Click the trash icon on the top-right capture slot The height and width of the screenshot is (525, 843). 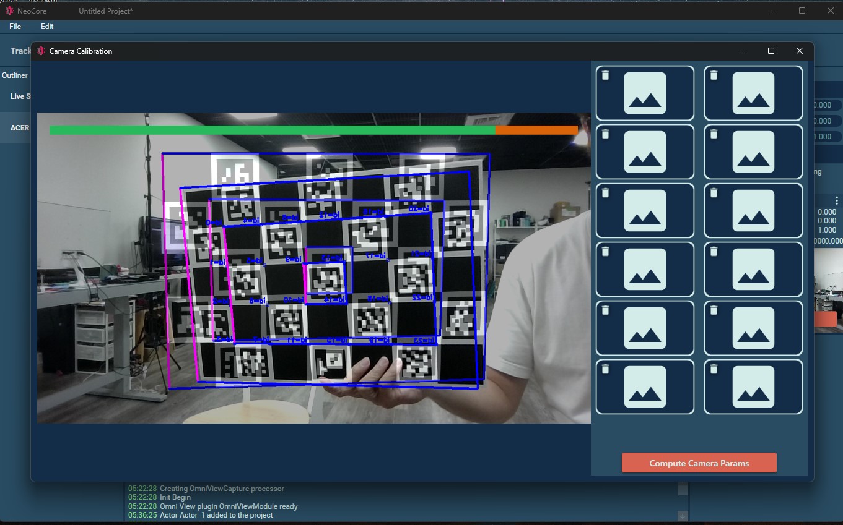[714, 75]
